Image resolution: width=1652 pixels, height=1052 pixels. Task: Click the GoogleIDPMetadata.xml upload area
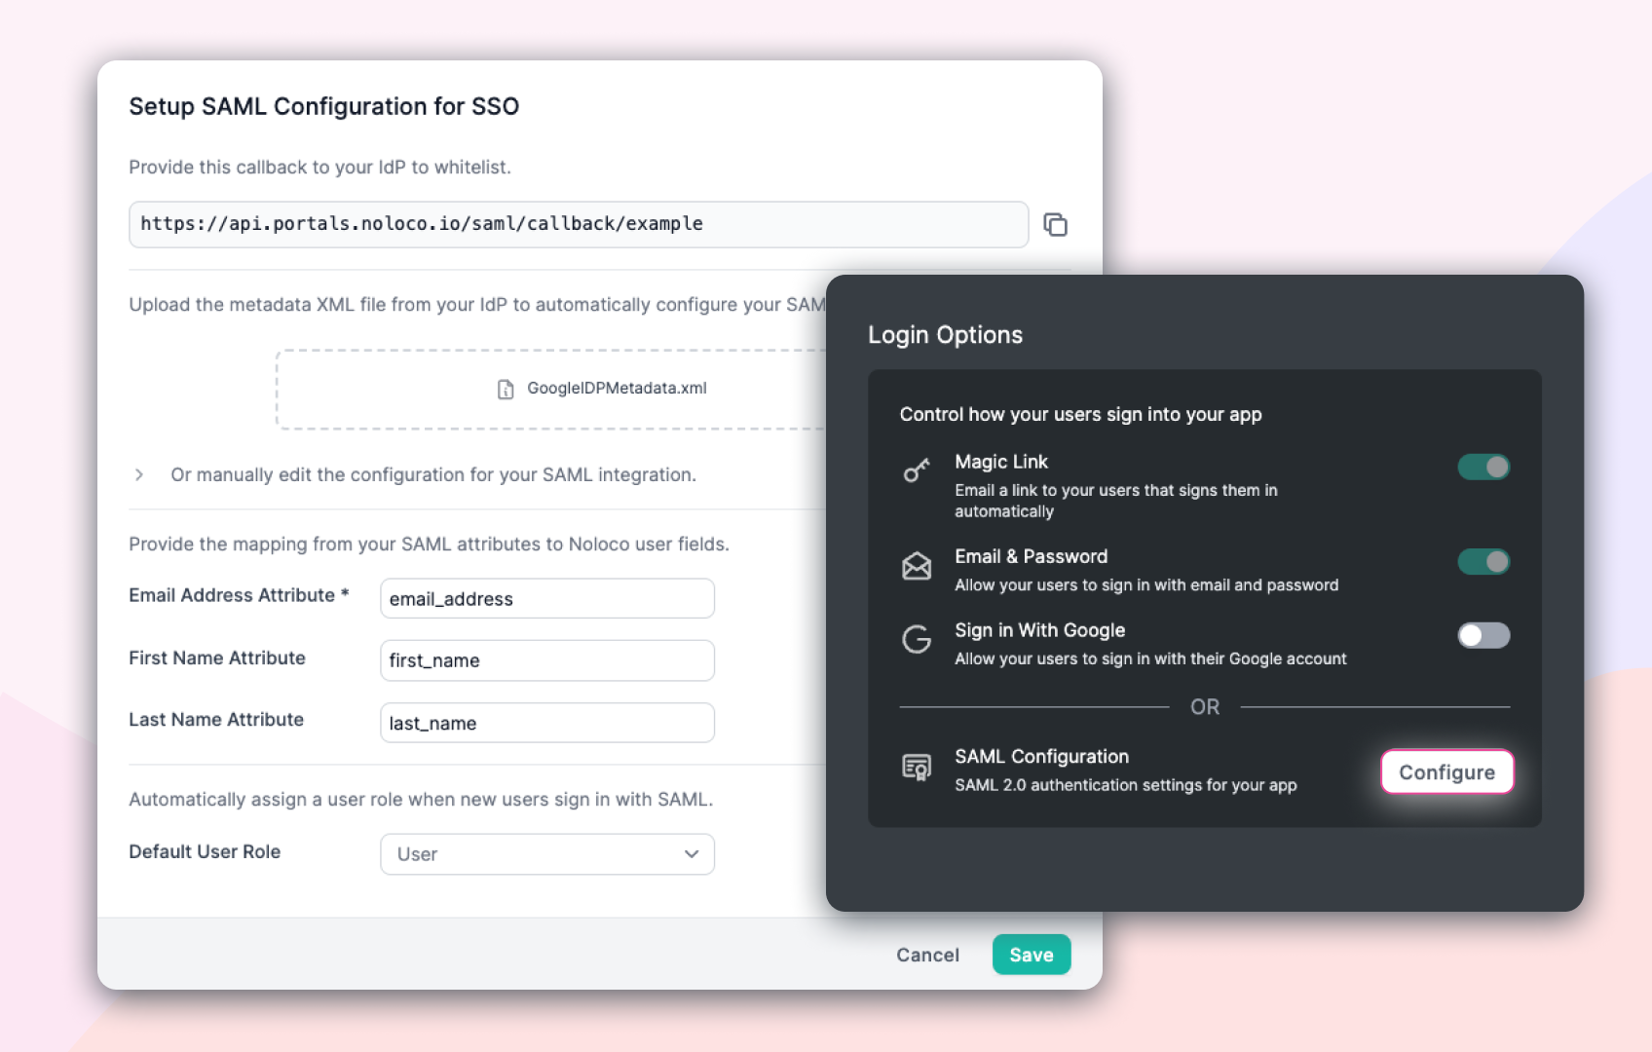[x=550, y=389]
